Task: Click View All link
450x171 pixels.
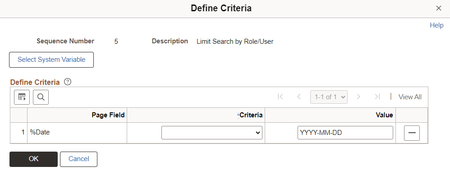Action: point(410,97)
